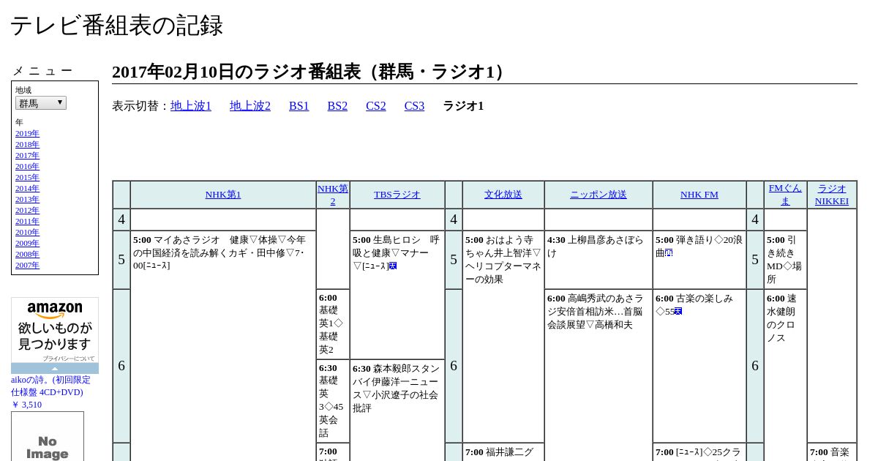This screenshot has height=461, width=878.
Task: Visit the 2009年 link
Action: 27,244
